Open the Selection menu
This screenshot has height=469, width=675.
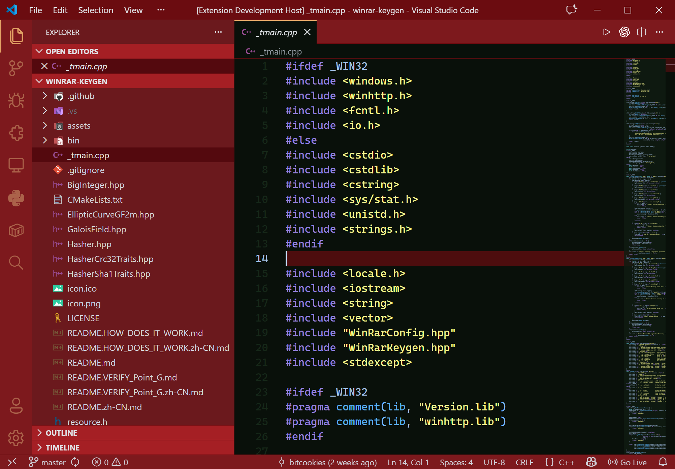[96, 10]
